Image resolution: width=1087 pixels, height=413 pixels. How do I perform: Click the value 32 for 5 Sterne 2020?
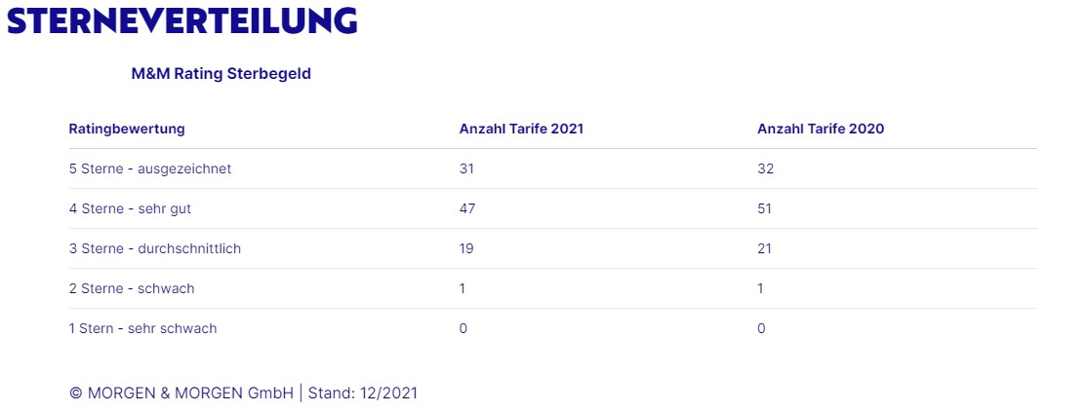765,169
